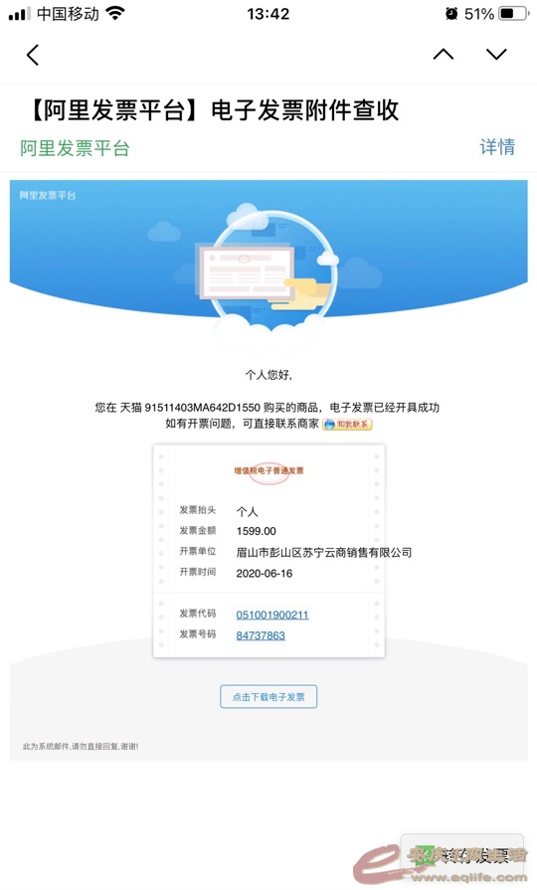Tap the invoice issuer 苏宁云商销售有限公司 text
537x890 pixels.
pos(357,552)
